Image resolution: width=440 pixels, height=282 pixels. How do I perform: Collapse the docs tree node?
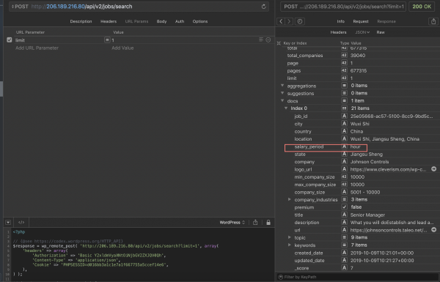[x=282, y=100]
